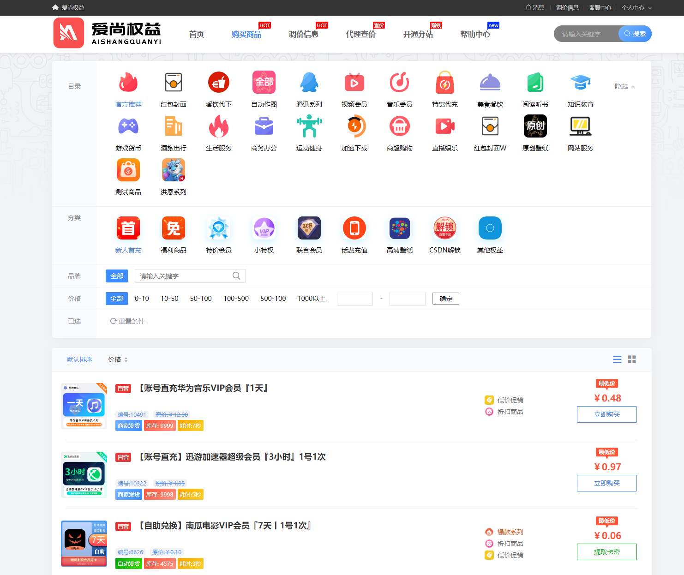Switch to list view layout

pos(617,359)
